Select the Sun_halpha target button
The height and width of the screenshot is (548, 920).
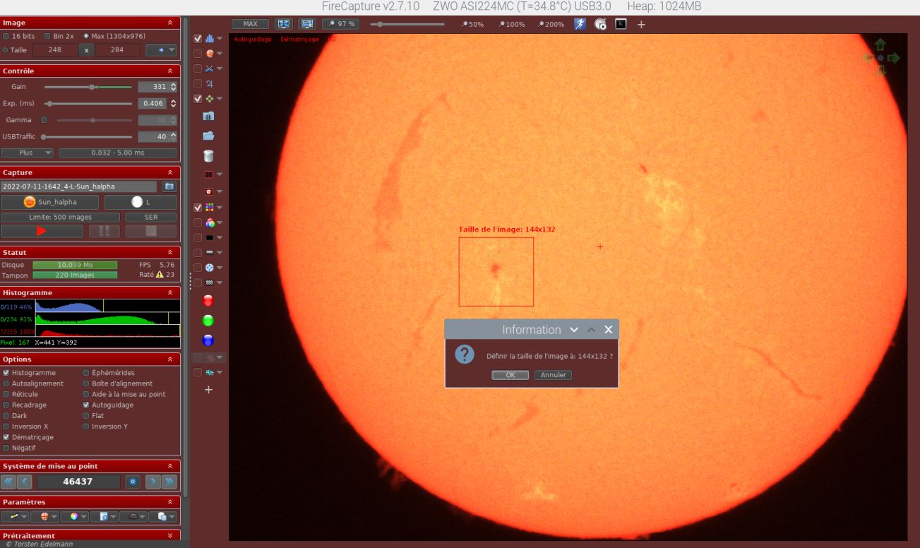click(50, 202)
